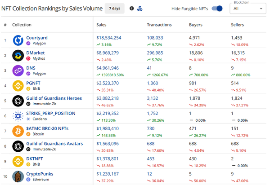This screenshot has width=270, height=185.
Task: Toggle the Hide Fungible NFTs switch
Action: [x=217, y=9]
